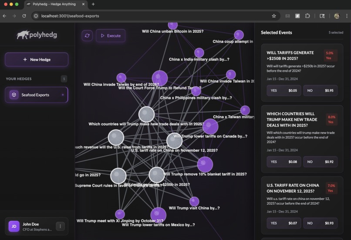The image size is (351, 240).
Task: Click the JD avatar badge
Action: (14, 226)
